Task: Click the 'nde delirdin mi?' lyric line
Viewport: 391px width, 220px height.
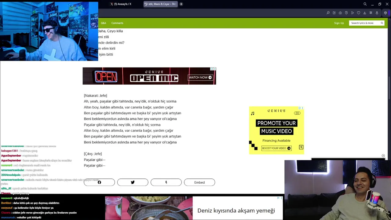Action: [111, 43]
